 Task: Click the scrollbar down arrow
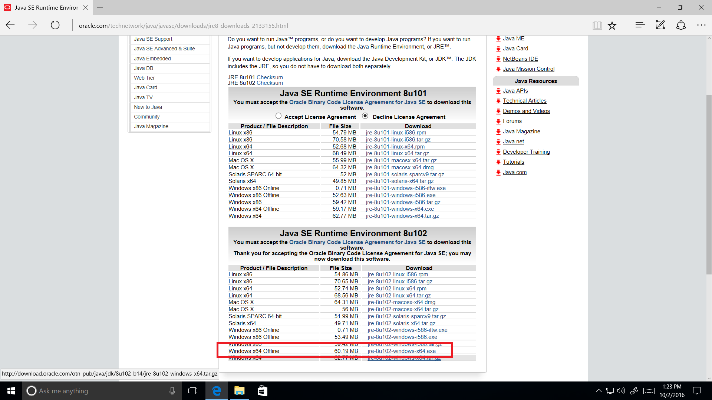[709, 379]
